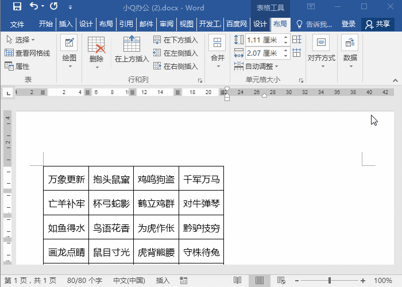Image resolution: width=402 pixels, height=287 pixels.
Task: Open the undo history dropdown arrow
Action: (42, 6)
